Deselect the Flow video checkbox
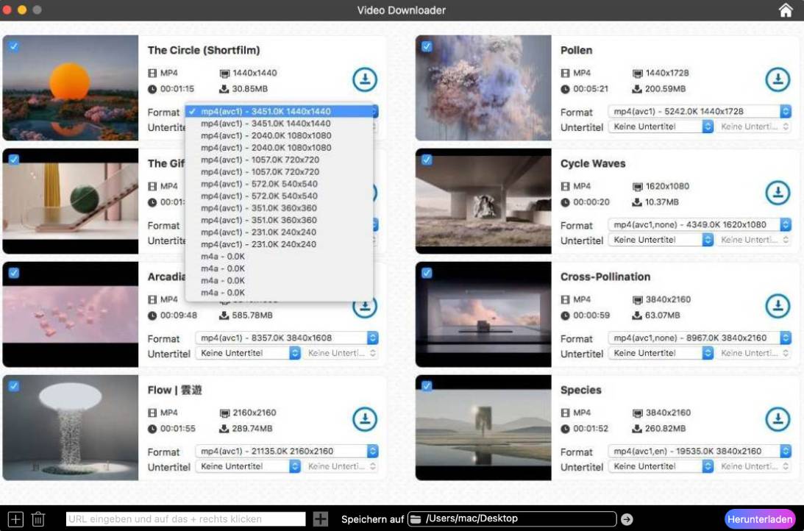 coord(13,386)
